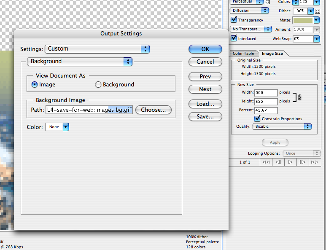
Task: Jump to last frame icon
Action: coord(315,162)
